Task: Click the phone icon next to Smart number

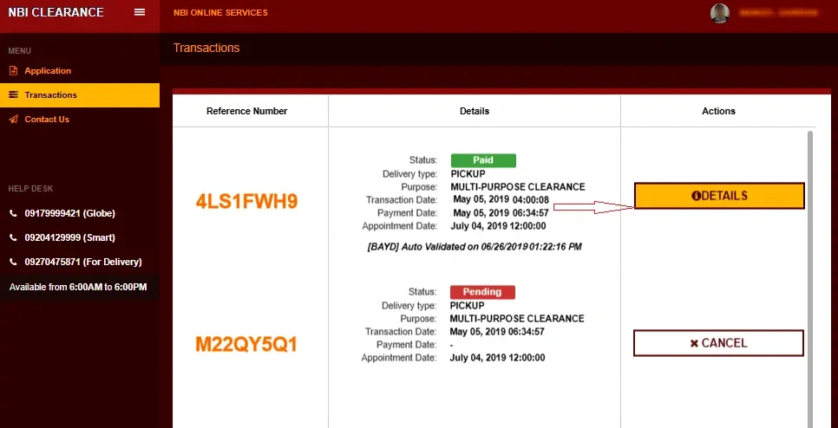Action: [x=13, y=237]
